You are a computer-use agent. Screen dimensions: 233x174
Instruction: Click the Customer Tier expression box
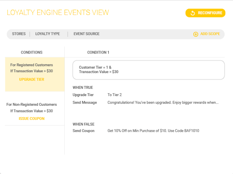(148, 70)
